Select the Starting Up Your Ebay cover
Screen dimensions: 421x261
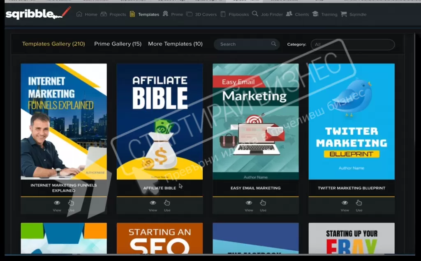point(352,238)
